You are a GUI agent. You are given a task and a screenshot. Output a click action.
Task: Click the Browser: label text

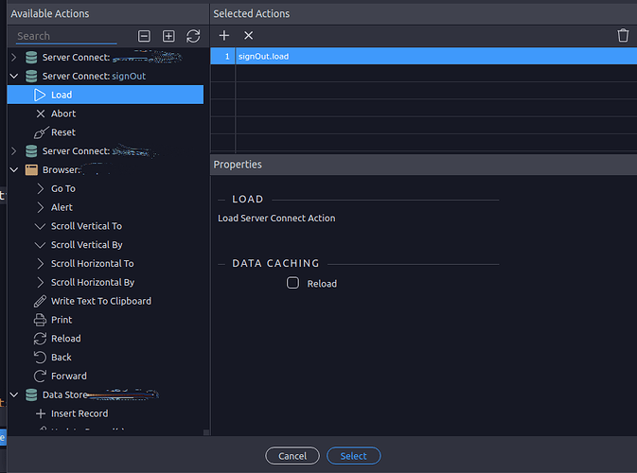click(61, 169)
